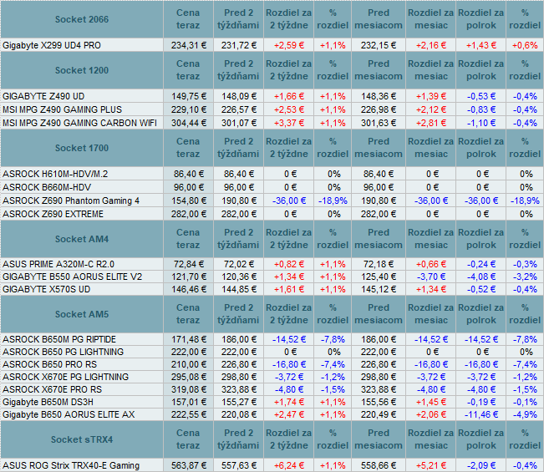544x472 pixels.
Task: Select ASUS ROG Strix TRX40-E Gaming
Action: pyautogui.click(x=71, y=465)
